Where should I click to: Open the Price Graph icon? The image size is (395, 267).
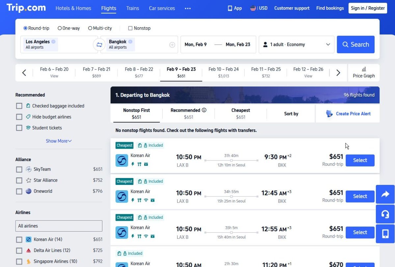(x=364, y=69)
